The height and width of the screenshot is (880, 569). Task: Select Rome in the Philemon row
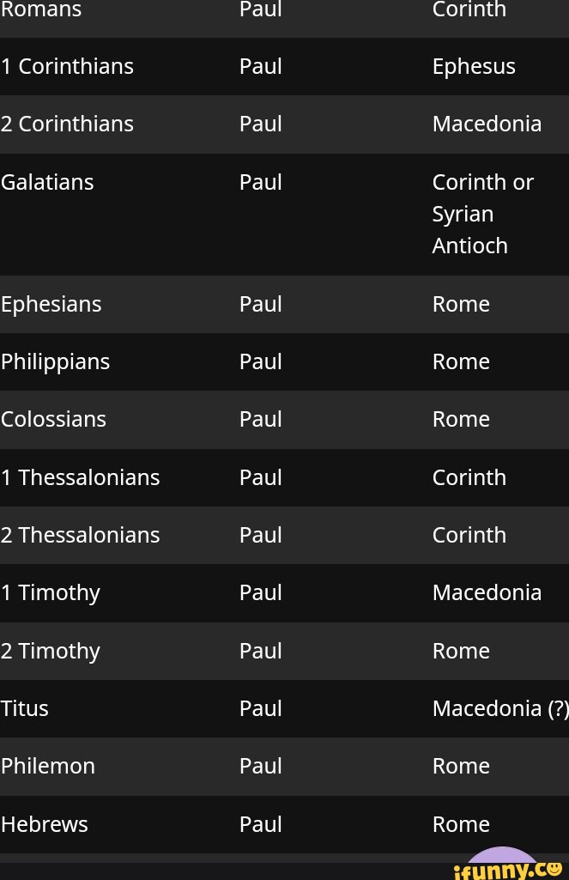coord(461,766)
